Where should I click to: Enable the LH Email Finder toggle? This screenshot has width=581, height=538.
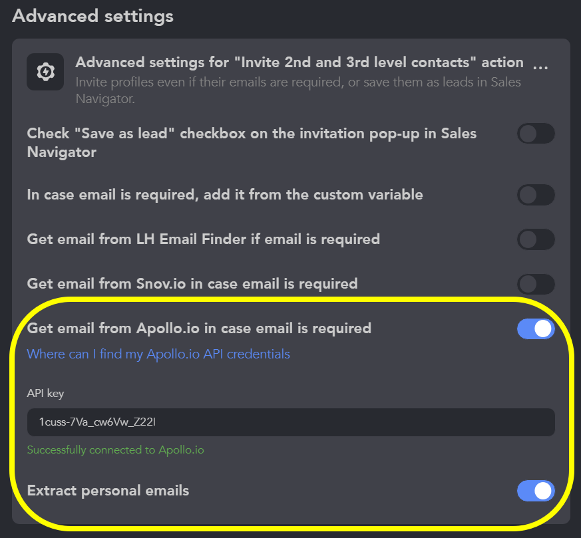point(536,239)
